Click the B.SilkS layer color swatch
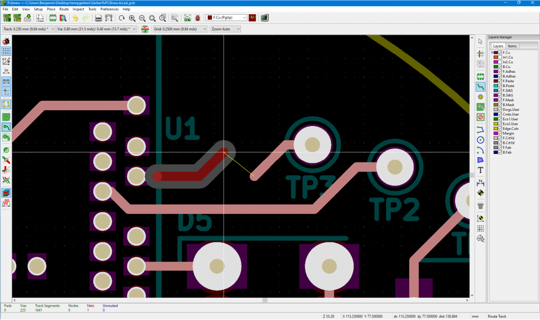The width and height of the screenshot is (540, 320). 496,95
